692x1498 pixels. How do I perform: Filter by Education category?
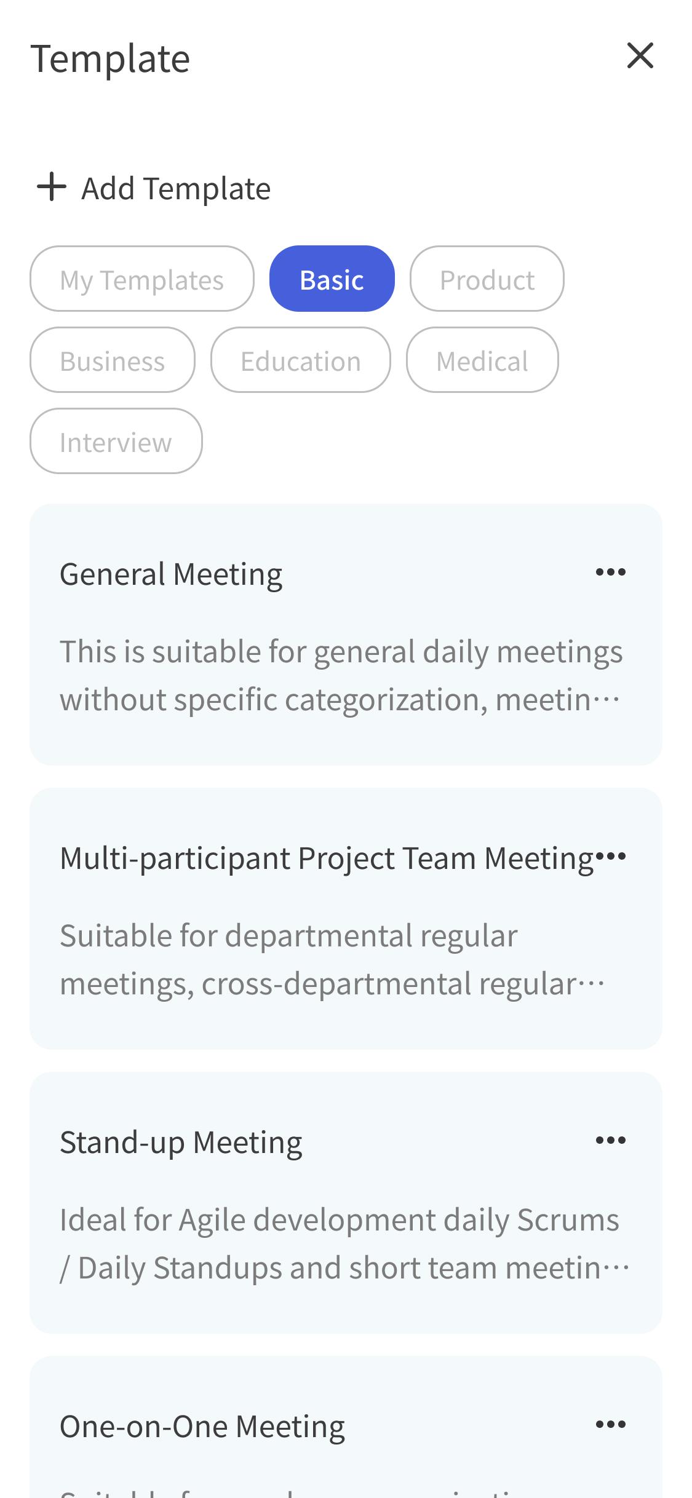[300, 360]
